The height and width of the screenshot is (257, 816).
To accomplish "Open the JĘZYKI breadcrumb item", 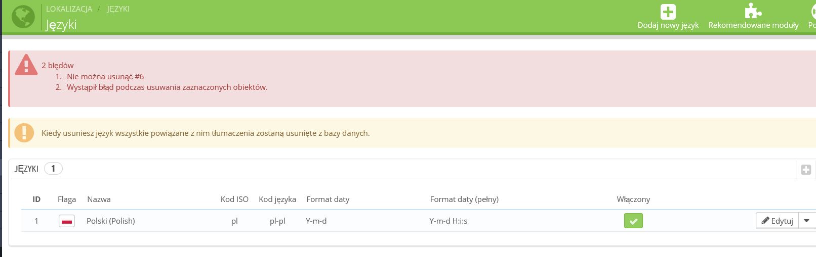I will 118,9.
